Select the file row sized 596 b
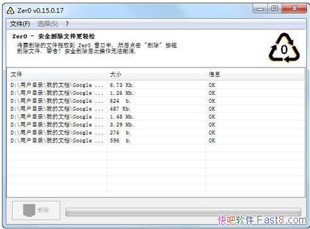 [156, 141]
